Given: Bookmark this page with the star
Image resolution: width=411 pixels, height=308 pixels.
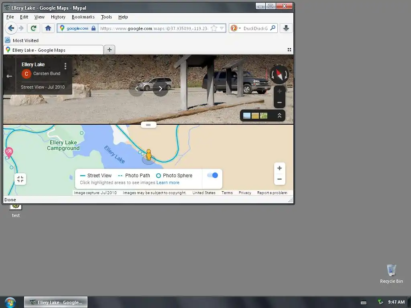Looking at the screenshot, I should click(x=214, y=28).
